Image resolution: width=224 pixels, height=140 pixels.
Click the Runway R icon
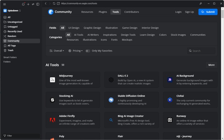pos(170,120)
